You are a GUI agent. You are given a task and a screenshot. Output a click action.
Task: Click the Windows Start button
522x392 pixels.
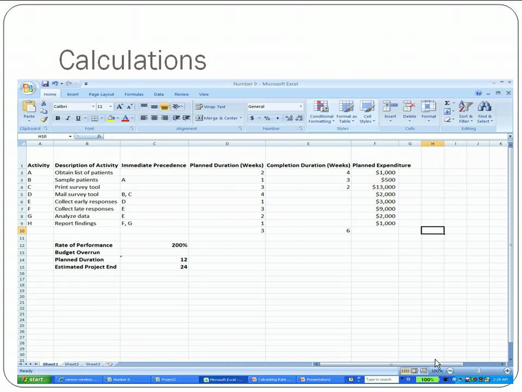point(34,379)
